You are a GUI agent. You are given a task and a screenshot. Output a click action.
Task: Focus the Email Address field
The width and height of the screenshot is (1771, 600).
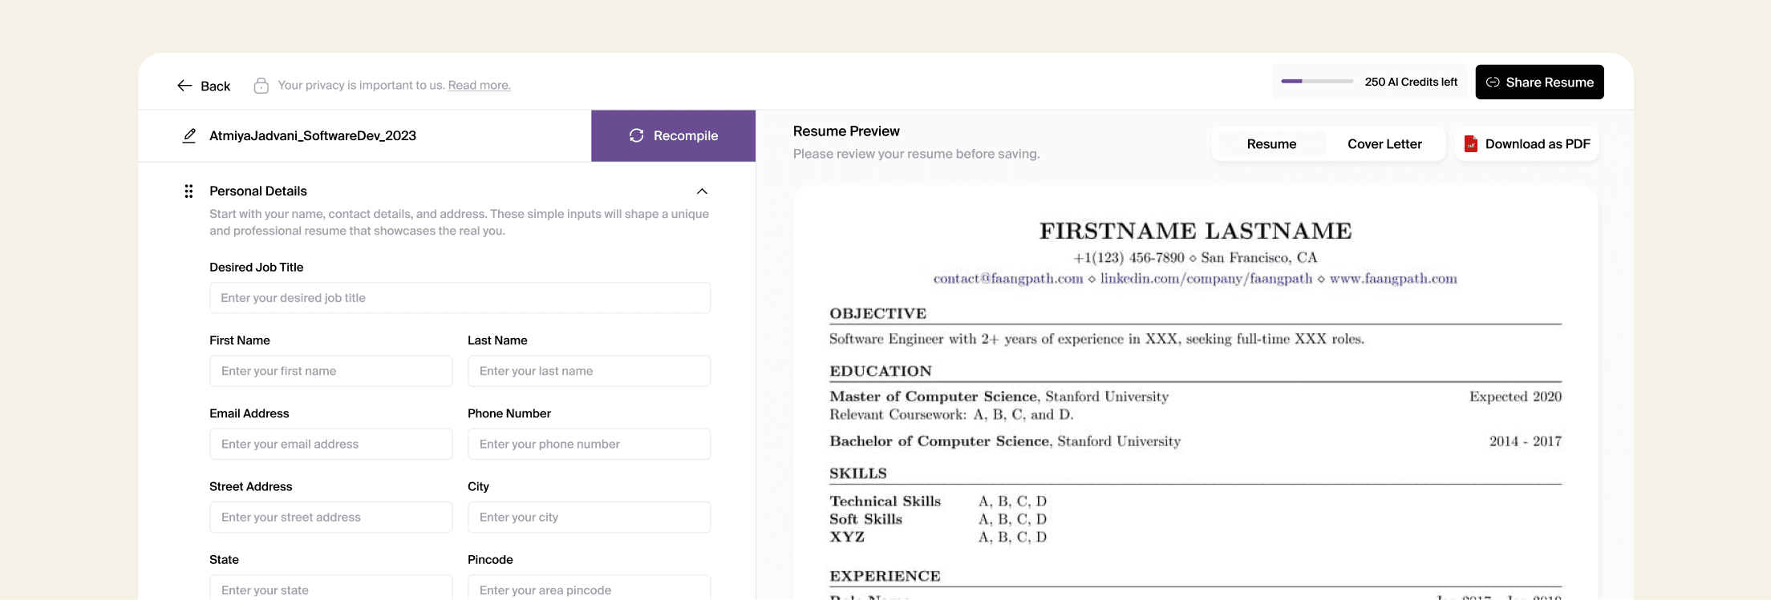point(330,444)
